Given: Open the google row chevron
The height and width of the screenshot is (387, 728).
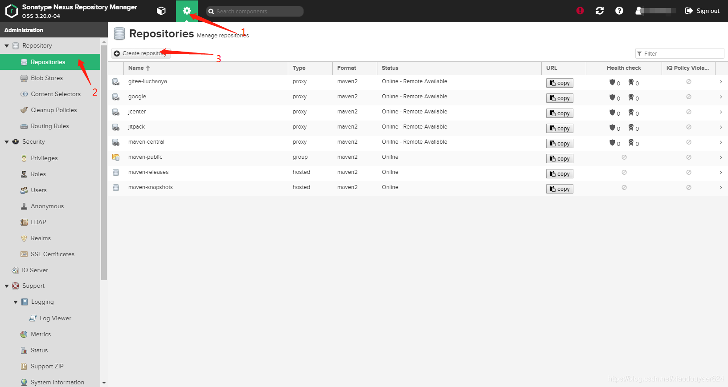Looking at the screenshot, I should coord(721,97).
